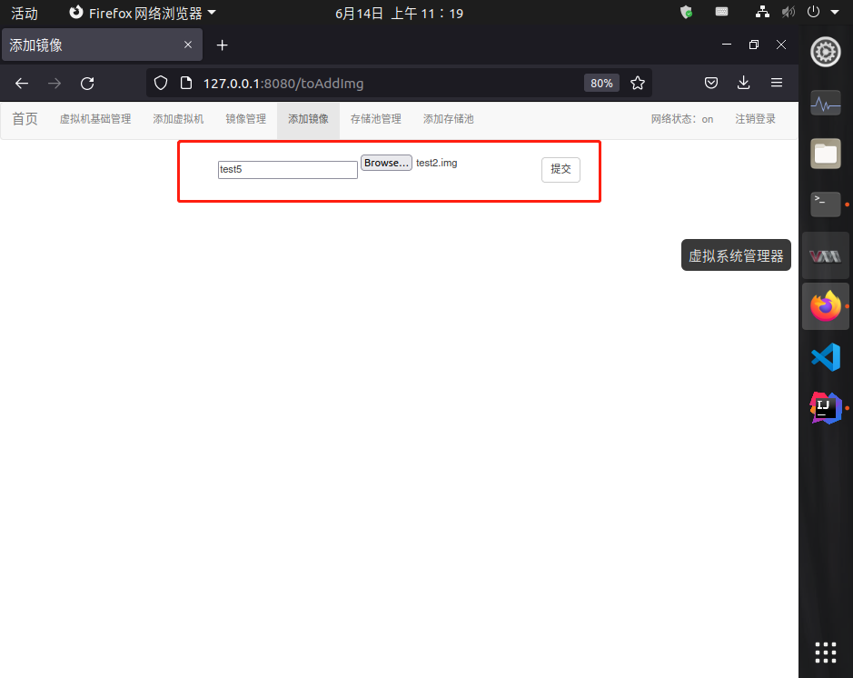Viewport: 853px width, 678px height.
Task: Open 添加虚拟机 menu item
Action: (x=178, y=119)
